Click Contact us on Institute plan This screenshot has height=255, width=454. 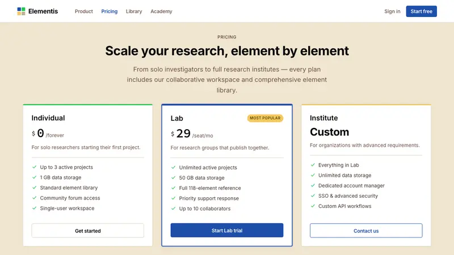[x=366, y=231]
